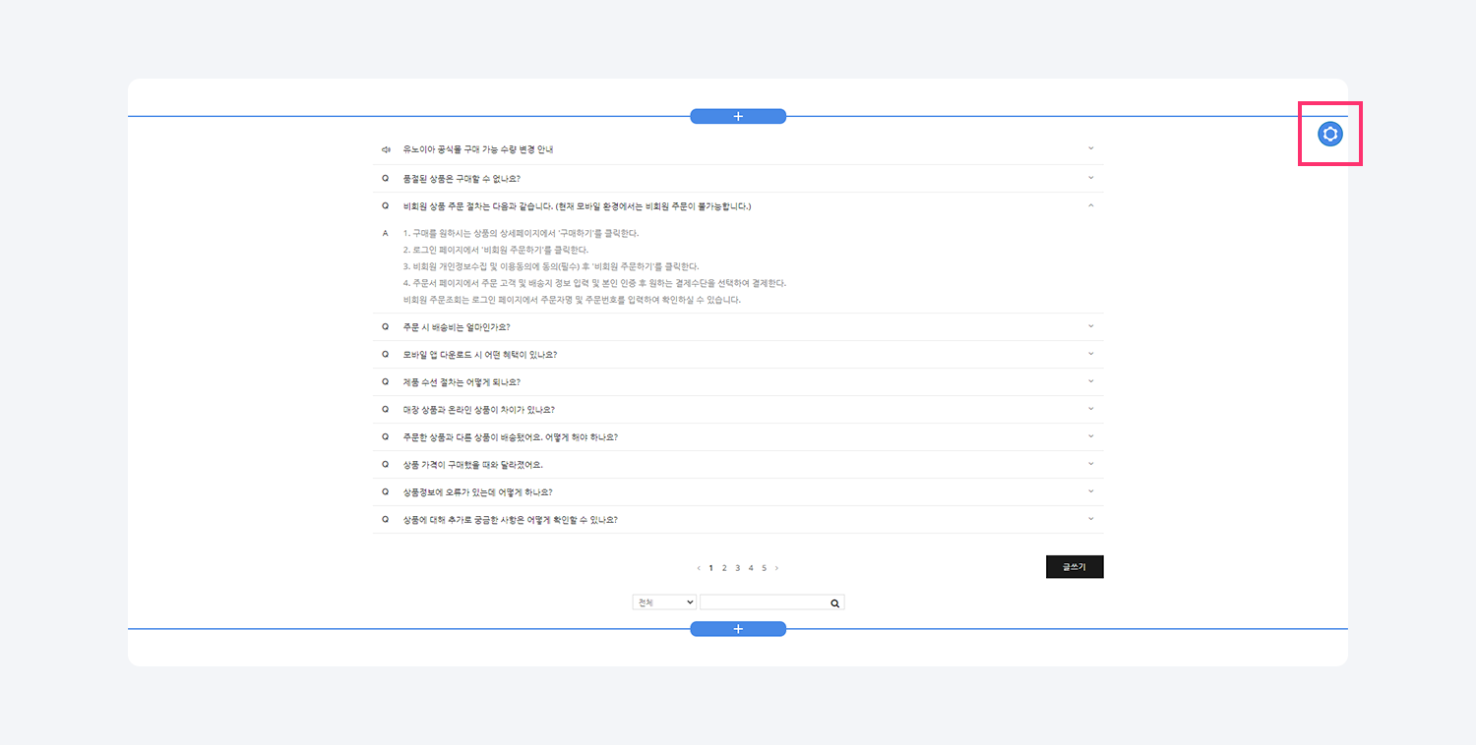Go to page 5 in pagination

click(764, 568)
